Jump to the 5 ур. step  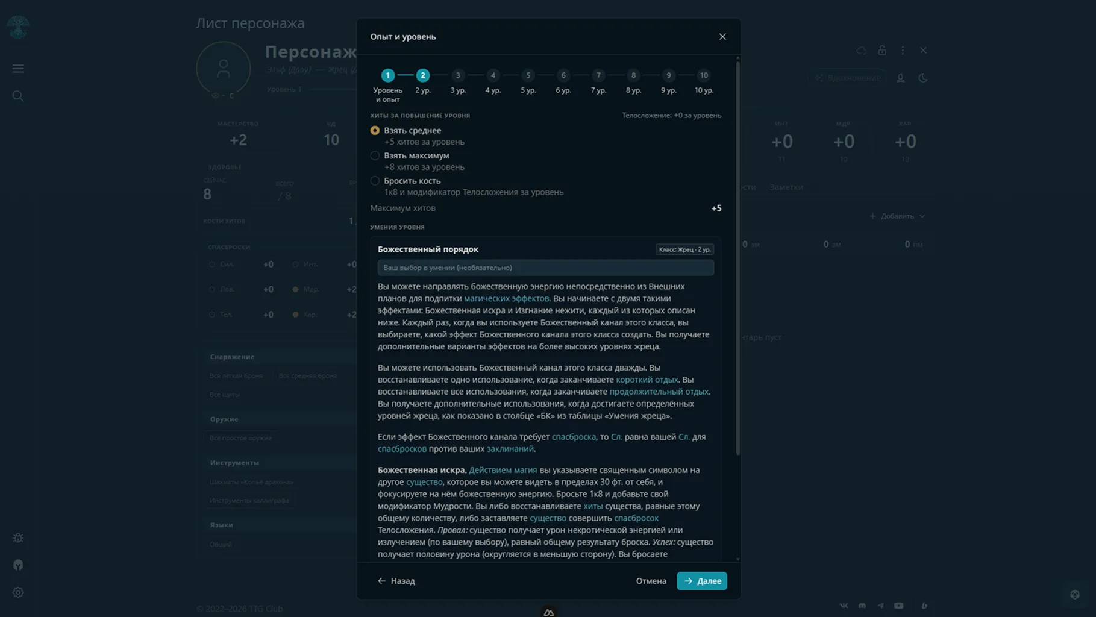coord(528,75)
